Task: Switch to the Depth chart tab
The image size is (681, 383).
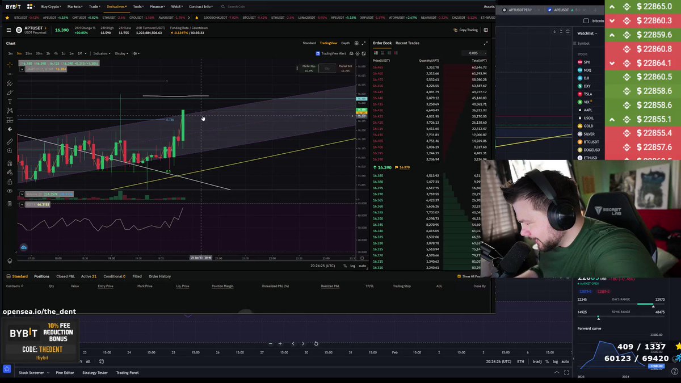Action: [345, 43]
